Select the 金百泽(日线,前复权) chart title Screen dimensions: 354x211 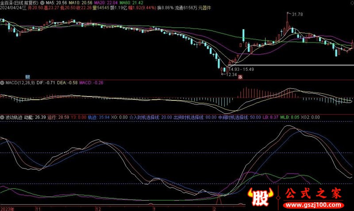click(x=19, y=3)
